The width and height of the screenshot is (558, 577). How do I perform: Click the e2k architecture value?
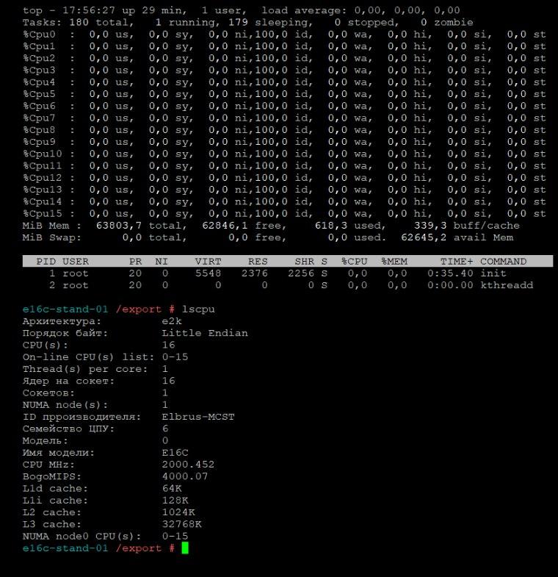(x=172, y=321)
